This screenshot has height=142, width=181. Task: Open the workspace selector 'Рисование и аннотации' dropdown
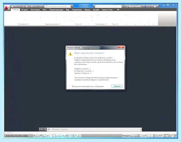tap(58, 6)
